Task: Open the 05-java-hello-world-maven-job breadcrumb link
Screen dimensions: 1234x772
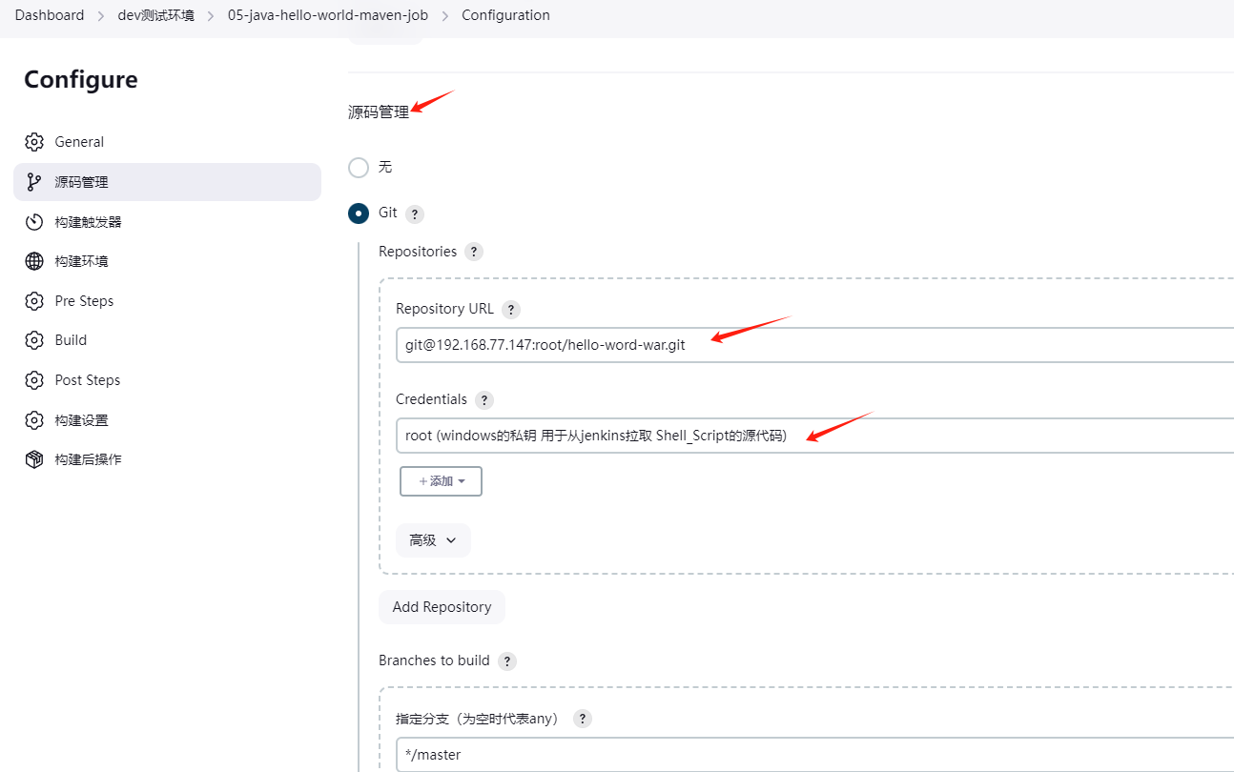Action: [328, 15]
